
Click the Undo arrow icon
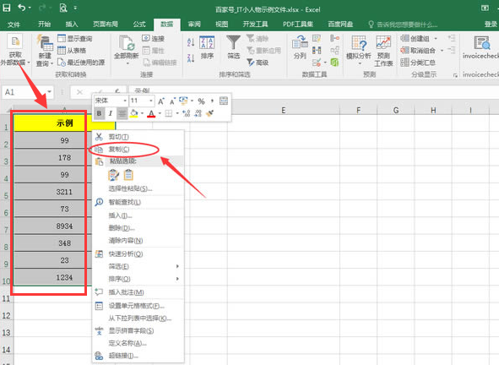tap(22, 8)
